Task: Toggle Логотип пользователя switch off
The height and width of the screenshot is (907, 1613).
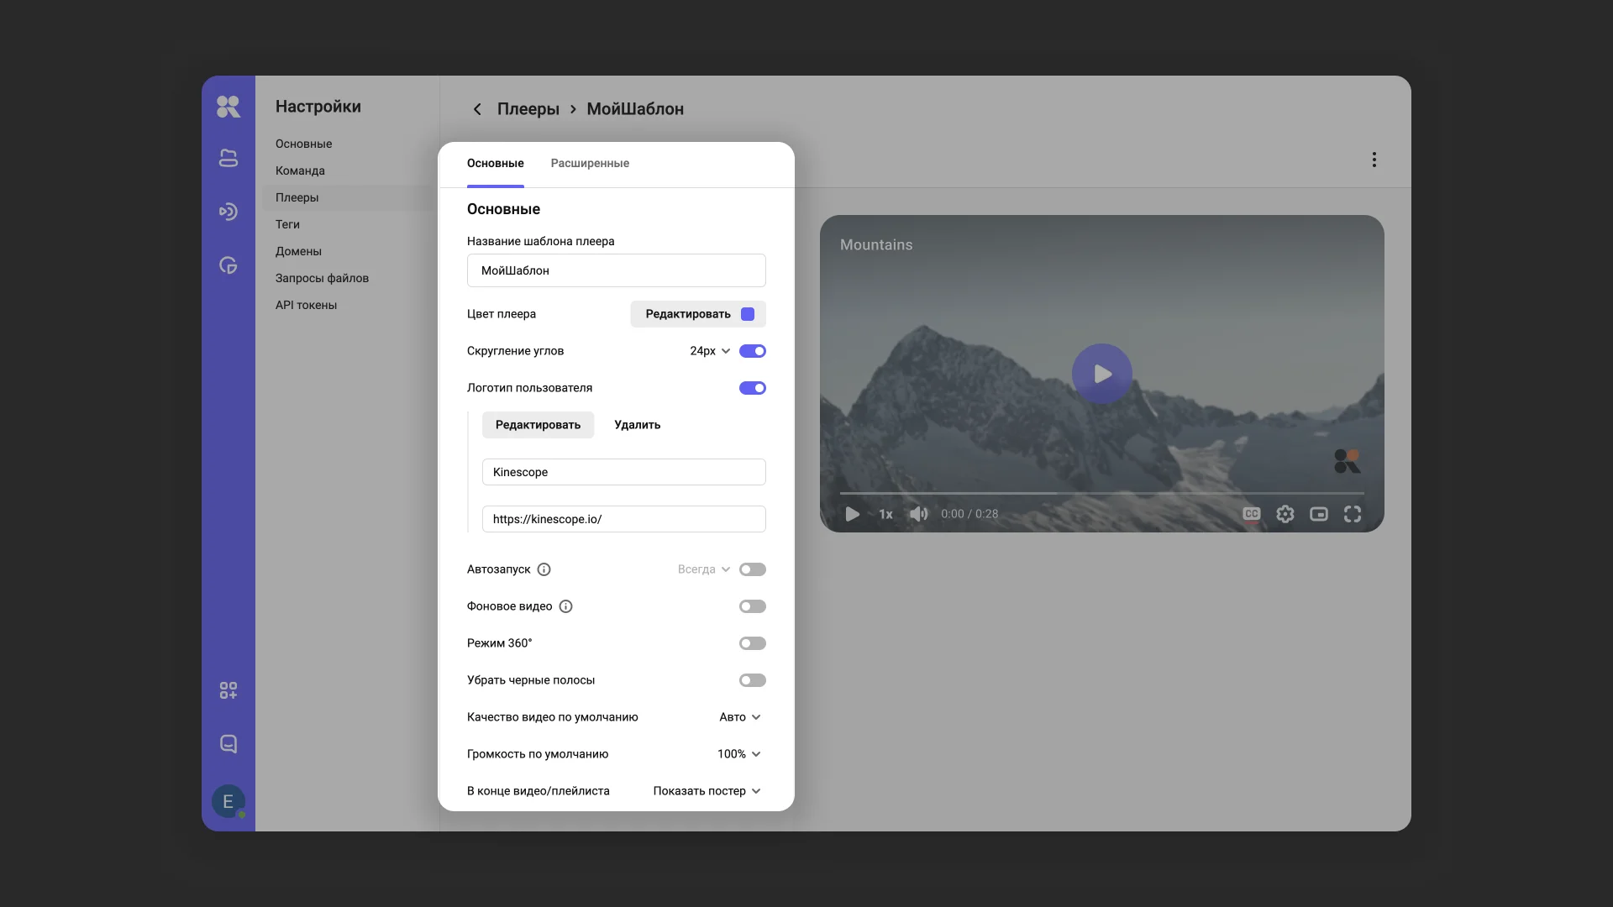Action: (752, 388)
